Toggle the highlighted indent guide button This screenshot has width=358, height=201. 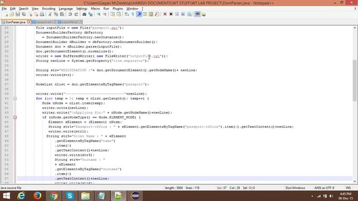click(x=139, y=15)
